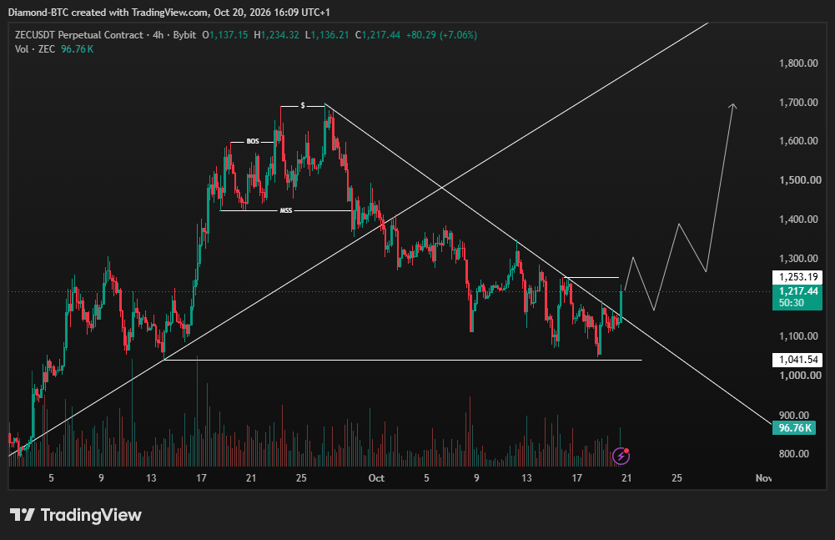This screenshot has height=540, width=835.
Task: Click the Nov label on the time axis
Action: [763, 478]
